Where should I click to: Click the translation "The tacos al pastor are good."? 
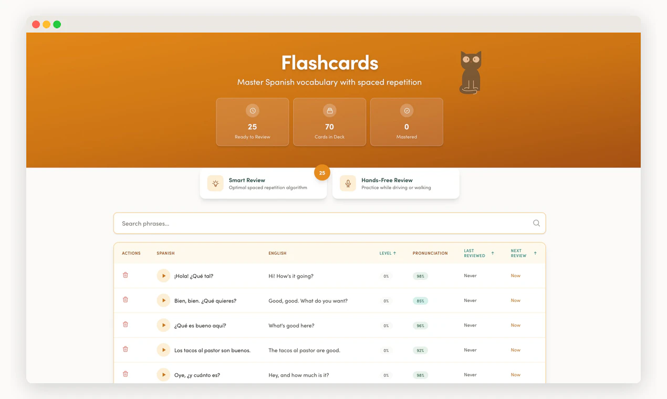tap(304, 350)
